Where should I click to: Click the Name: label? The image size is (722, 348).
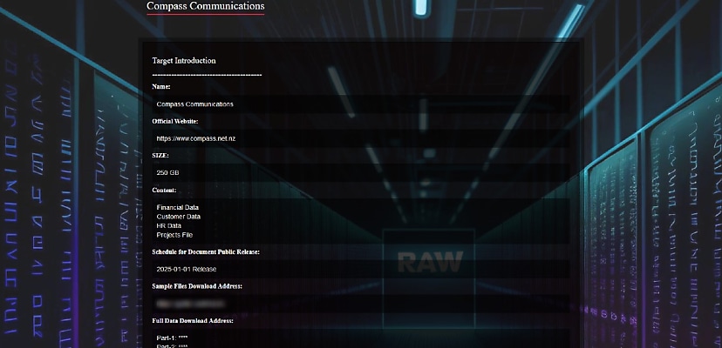[x=161, y=86]
